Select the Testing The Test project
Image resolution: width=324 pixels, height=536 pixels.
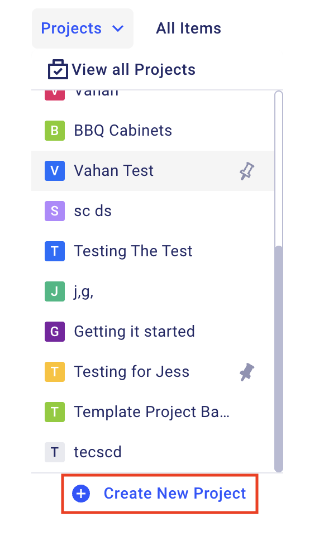pos(153,251)
